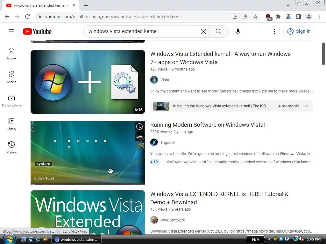Click the magnifying glass search button
The height and width of the screenshot is (244, 326).
coord(218,31)
